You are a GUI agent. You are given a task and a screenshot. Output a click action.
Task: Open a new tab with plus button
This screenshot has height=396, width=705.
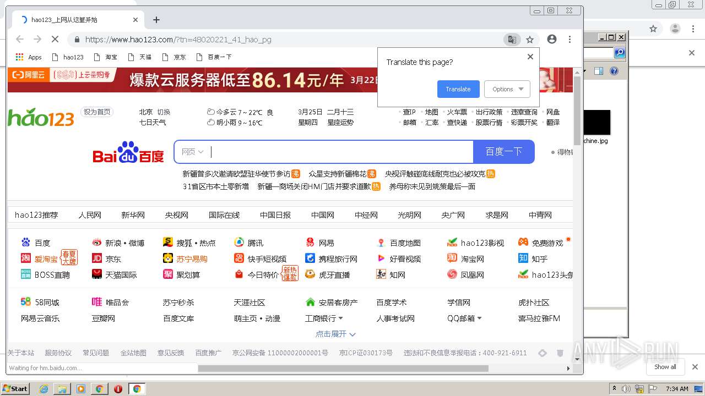pos(156,20)
